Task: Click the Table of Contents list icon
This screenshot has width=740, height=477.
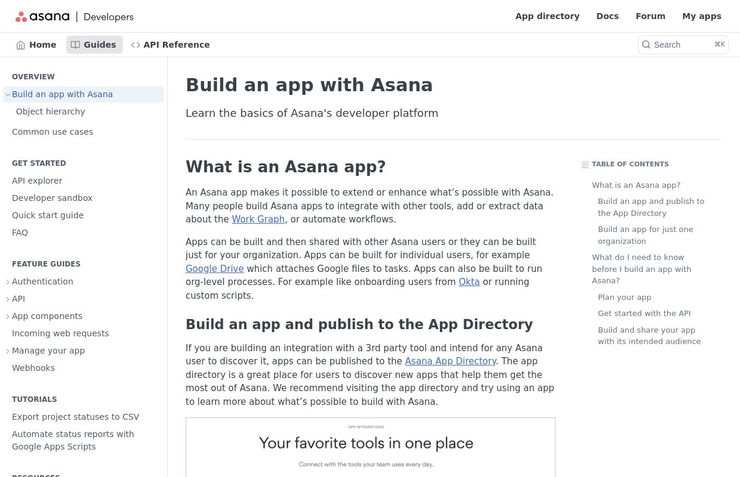Action: (585, 165)
